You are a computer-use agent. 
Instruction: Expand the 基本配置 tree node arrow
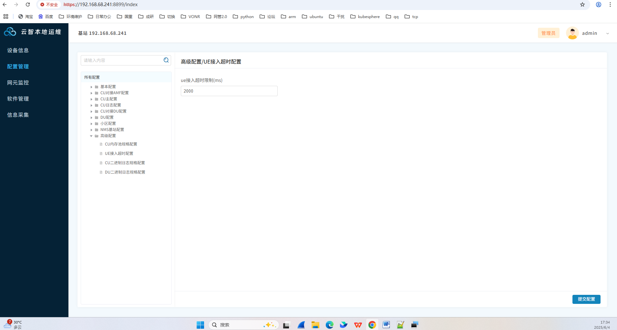[91, 87]
